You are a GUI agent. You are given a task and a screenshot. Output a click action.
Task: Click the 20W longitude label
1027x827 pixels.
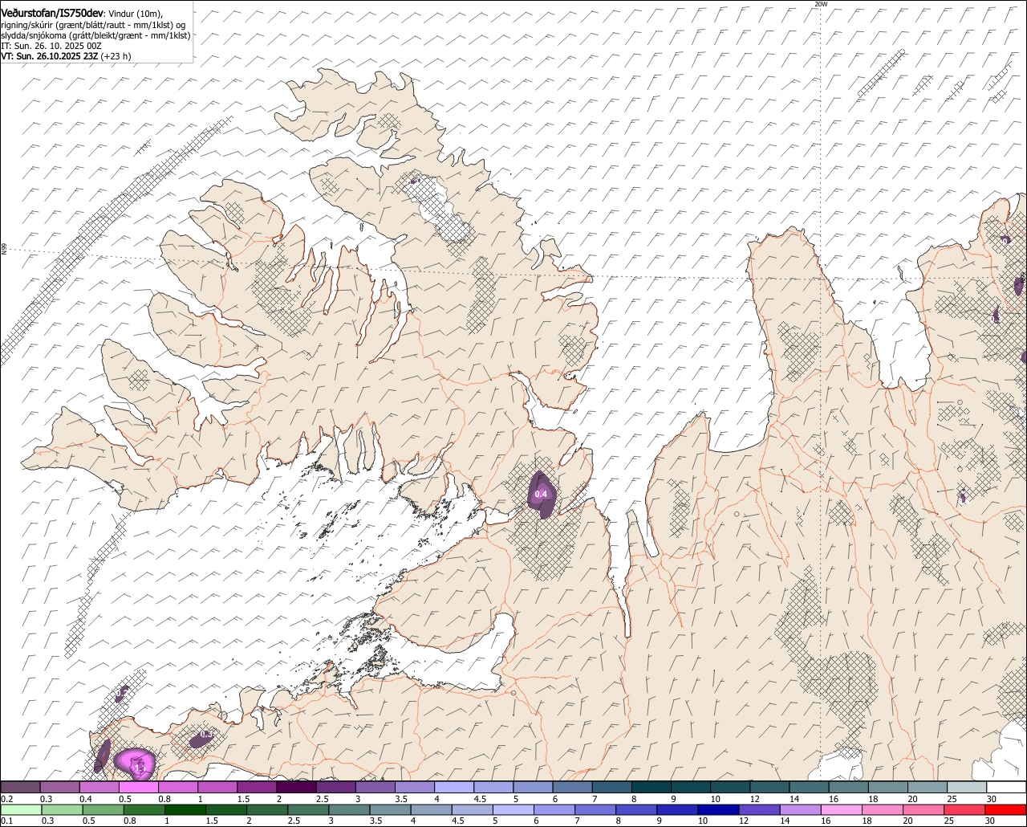pos(820,4)
